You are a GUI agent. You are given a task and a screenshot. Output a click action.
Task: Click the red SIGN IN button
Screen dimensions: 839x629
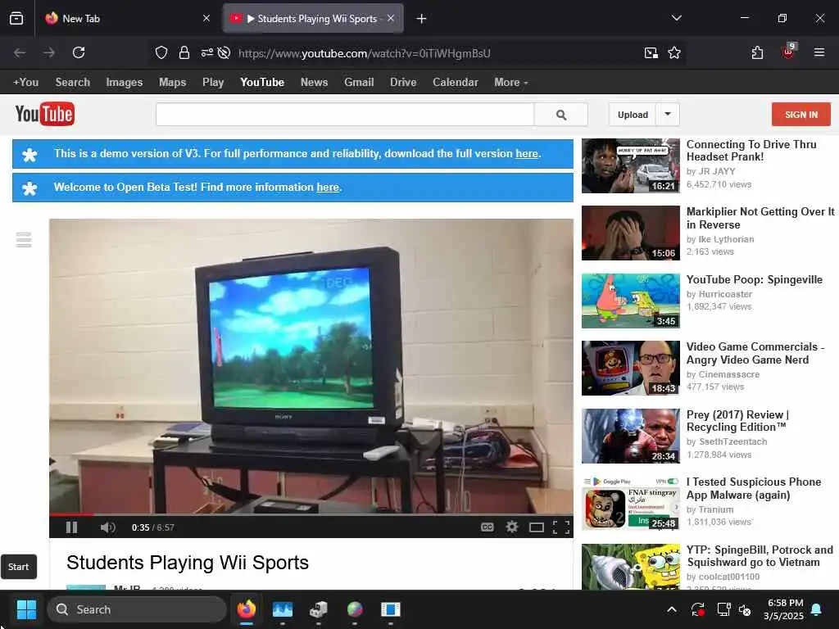click(x=801, y=115)
